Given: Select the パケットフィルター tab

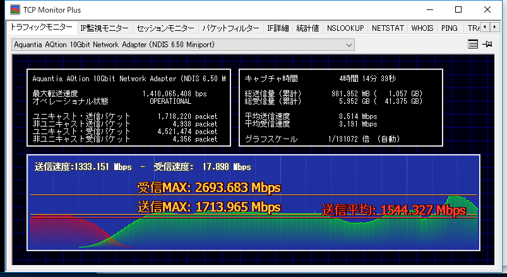Looking at the screenshot, I should click(231, 28).
